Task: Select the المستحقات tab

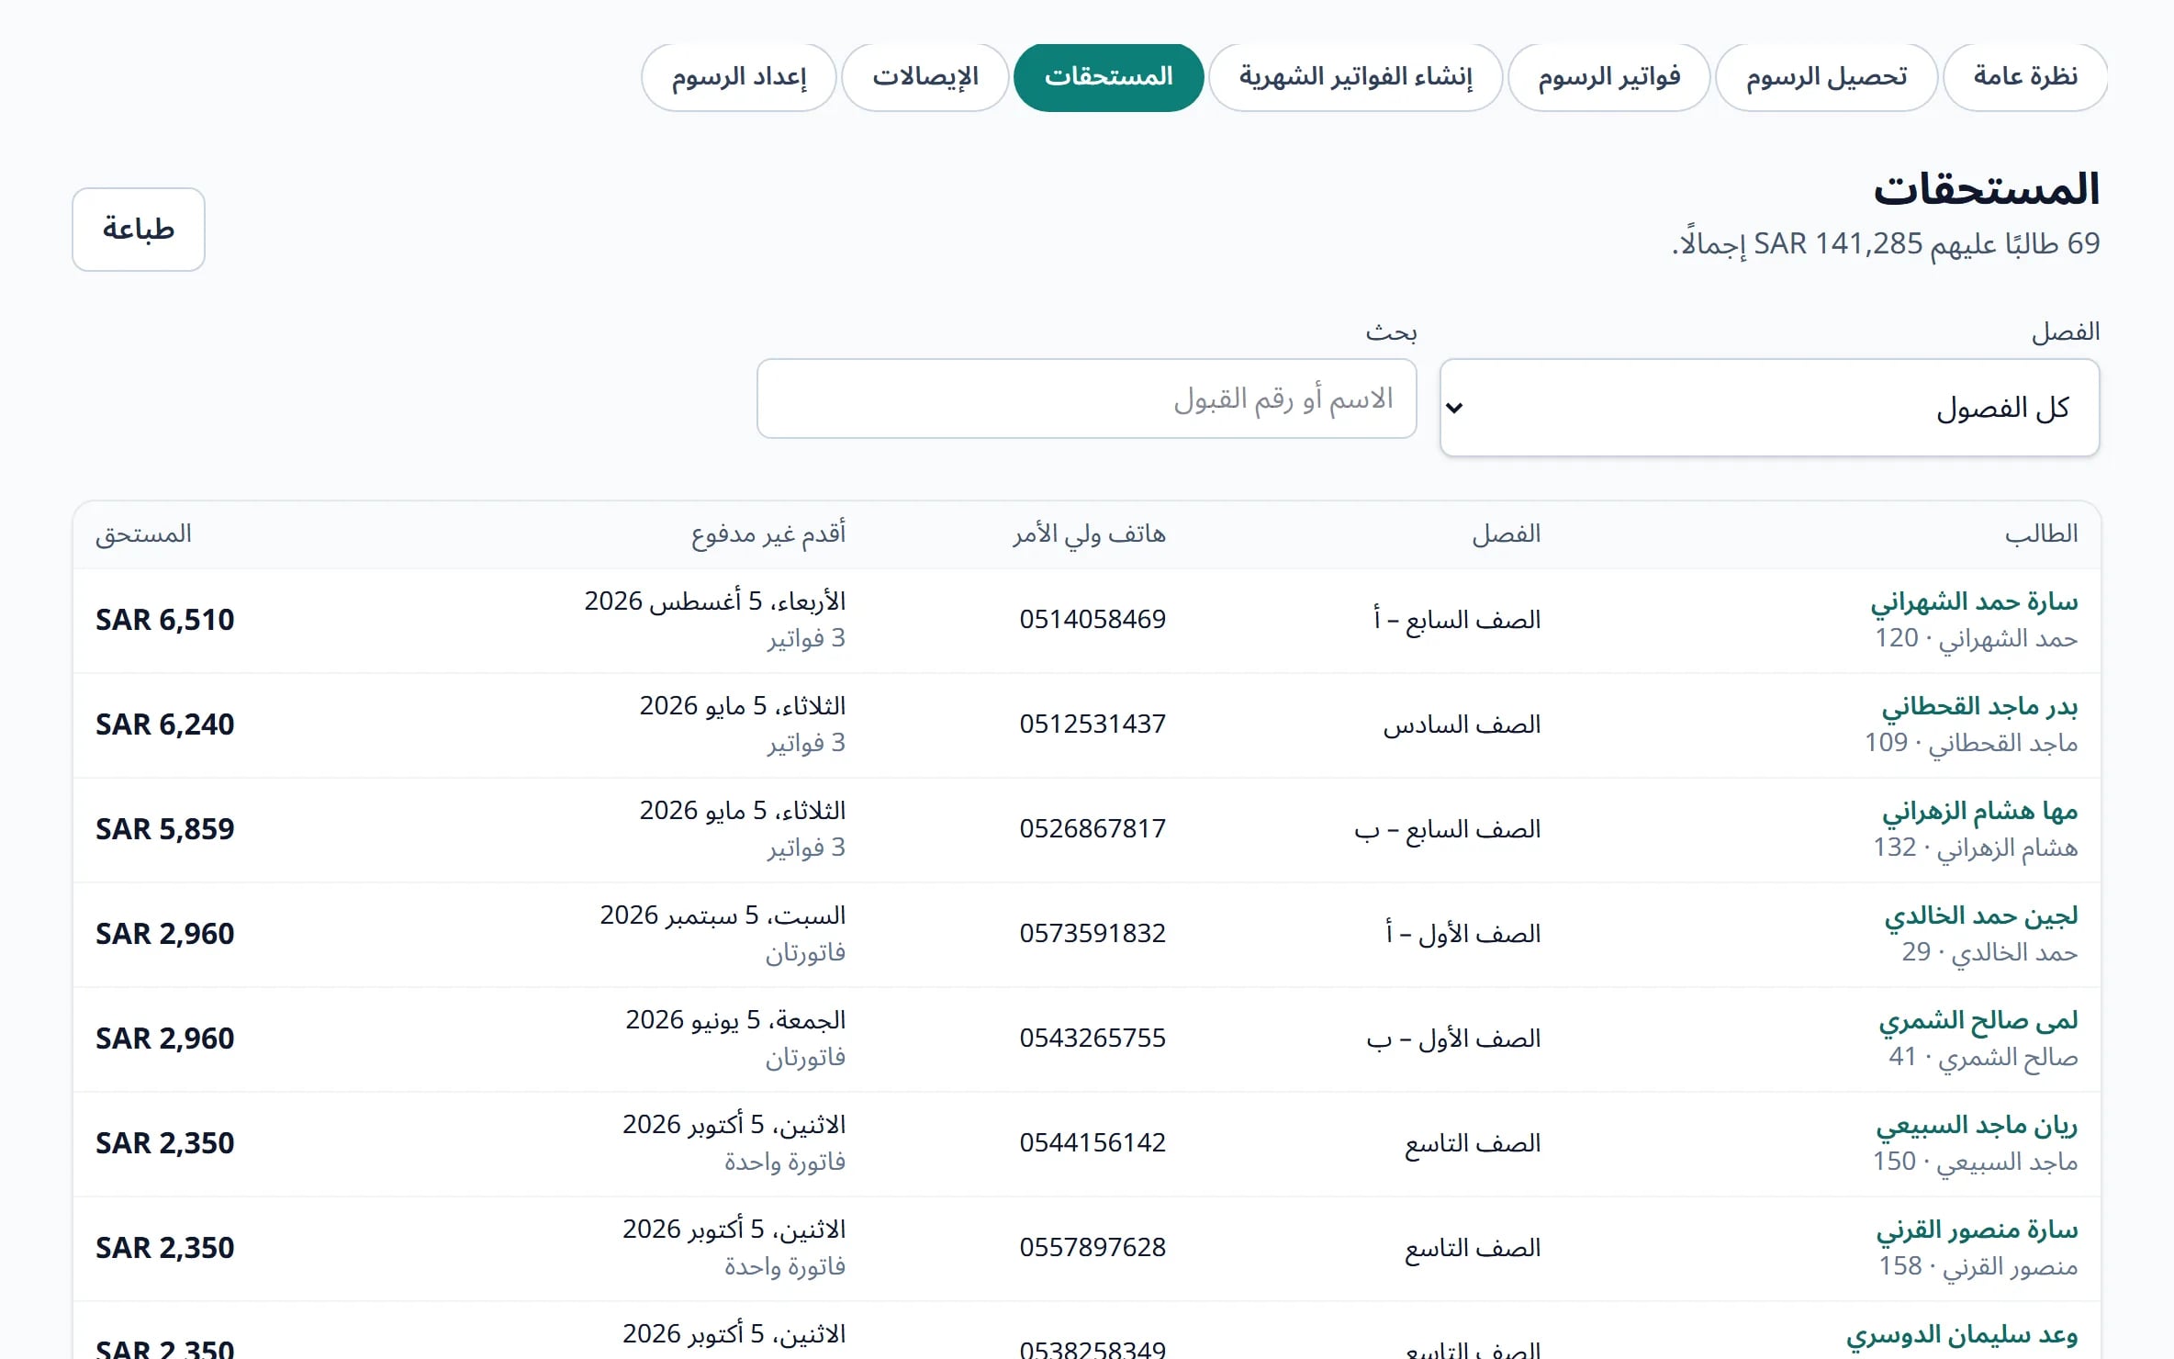Action: pyautogui.click(x=1109, y=77)
